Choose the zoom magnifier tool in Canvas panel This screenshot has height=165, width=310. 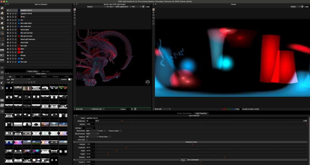(154, 18)
